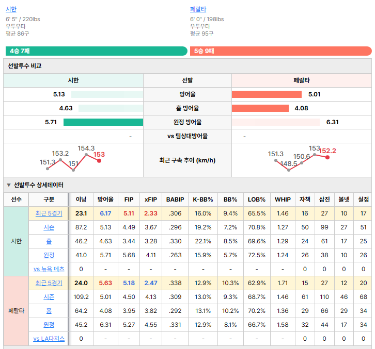Click 페랄타's red 홈 방어율 bar
Screen dimensions: 375x349
(260, 108)
